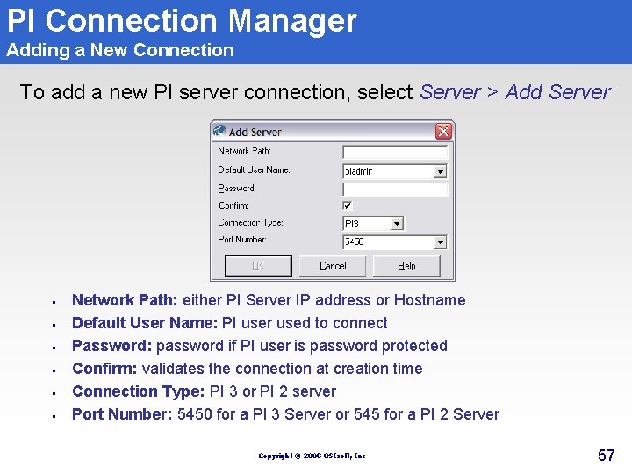Close the Add Server dialog with X
Viewport: 632px width, 474px height.
(443, 132)
